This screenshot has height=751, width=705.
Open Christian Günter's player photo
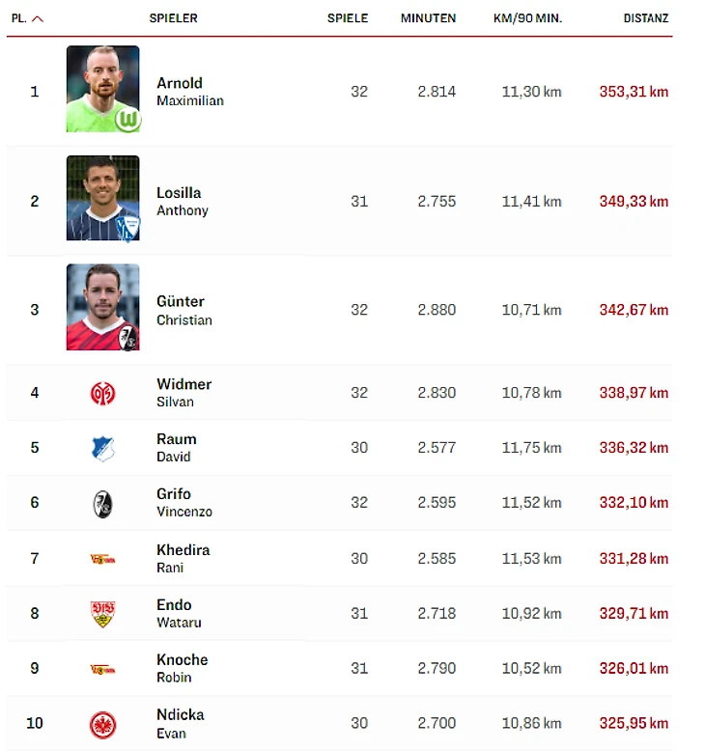click(102, 308)
